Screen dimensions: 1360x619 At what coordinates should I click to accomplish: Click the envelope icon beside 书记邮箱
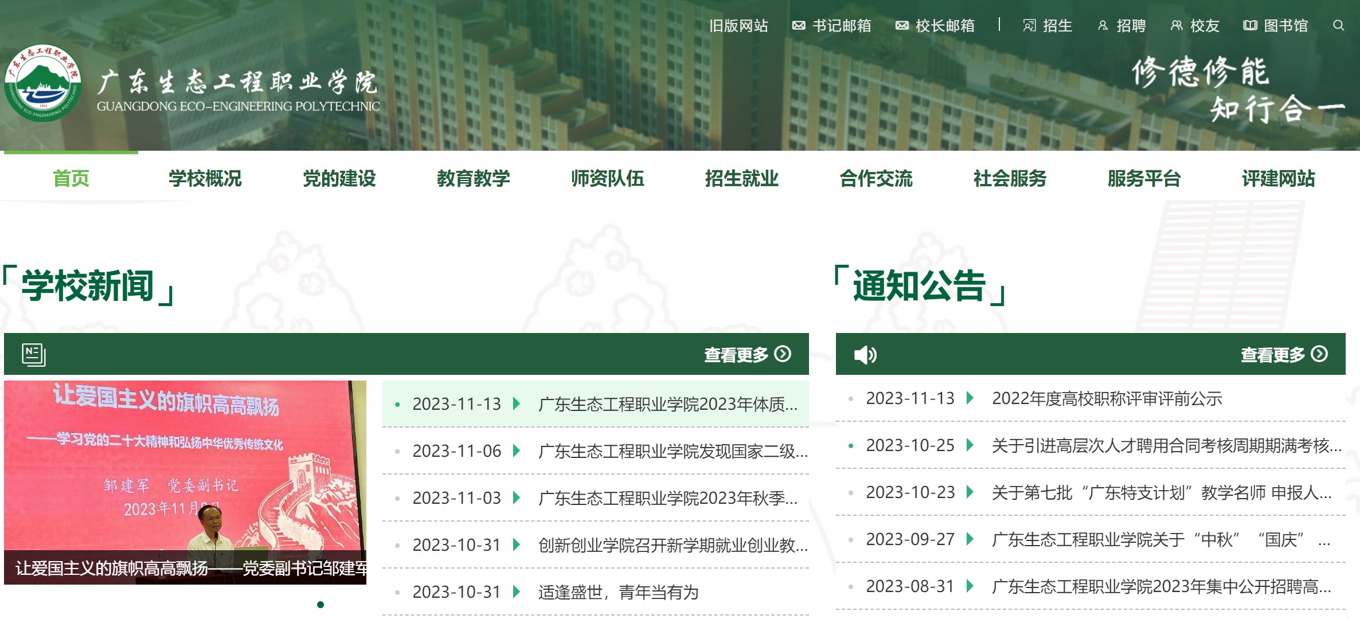point(799,26)
